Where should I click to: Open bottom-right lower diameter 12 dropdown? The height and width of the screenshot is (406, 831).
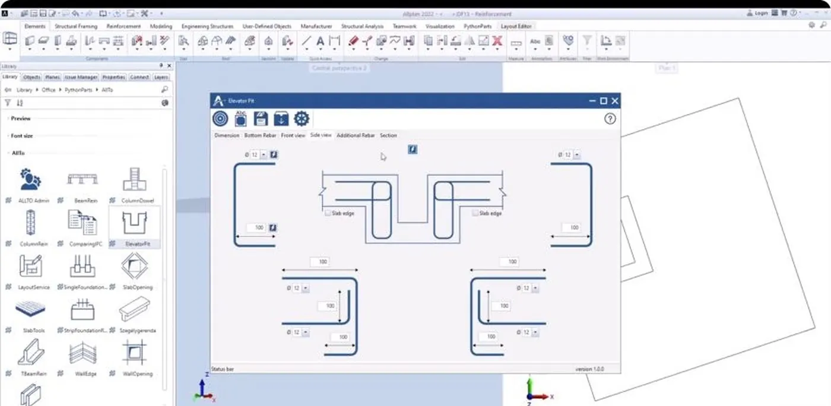535,332
